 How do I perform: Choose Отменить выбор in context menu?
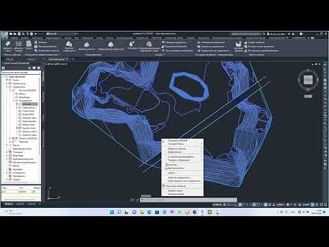(182, 194)
